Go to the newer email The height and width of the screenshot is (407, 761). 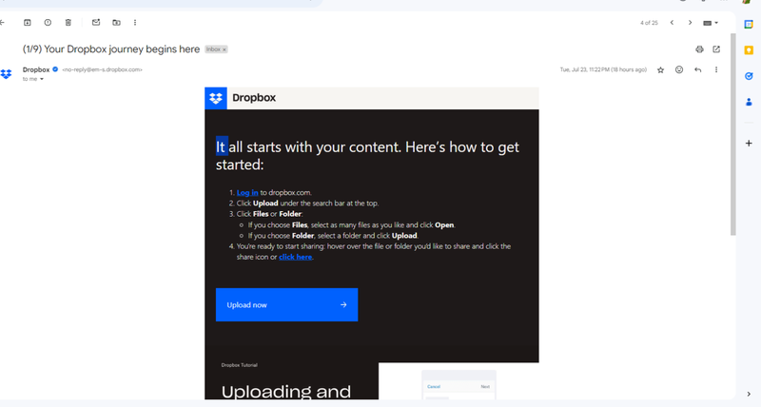672,23
